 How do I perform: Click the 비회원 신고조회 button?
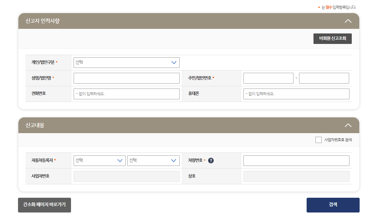pyautogui.click(x=332, y=39)
